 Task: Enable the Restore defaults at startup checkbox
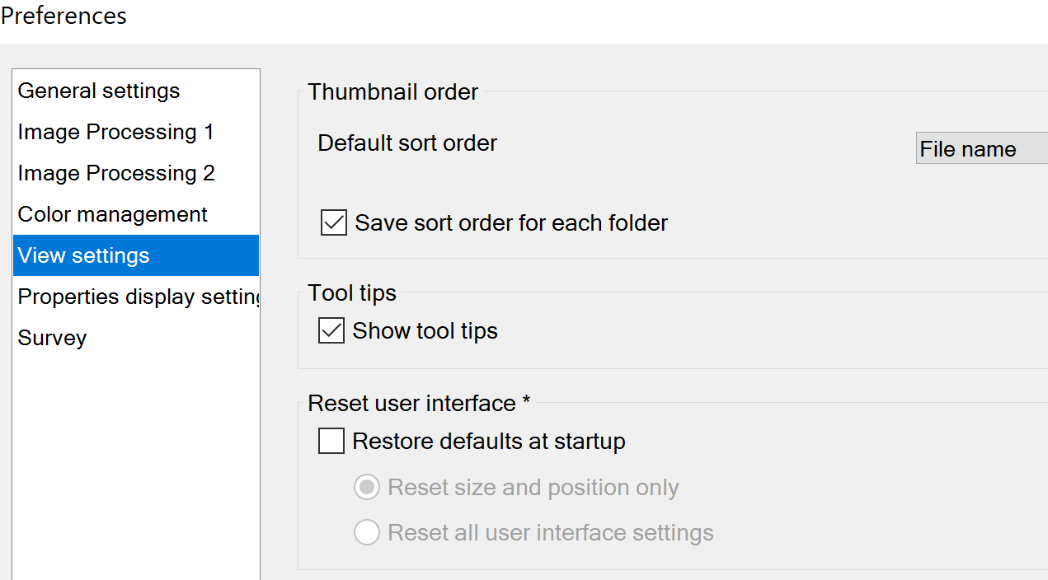coord(331,442)
